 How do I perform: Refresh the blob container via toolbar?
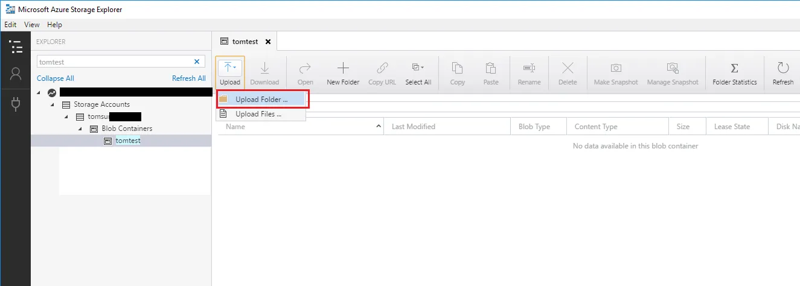tap(783, 73)
